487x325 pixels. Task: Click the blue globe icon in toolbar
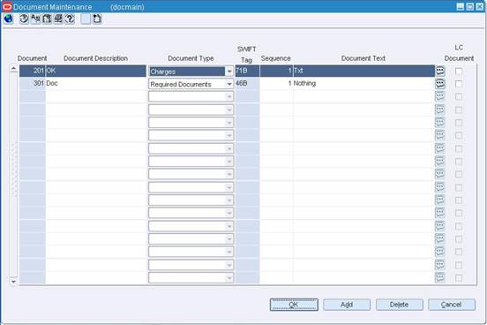(9, 19)
